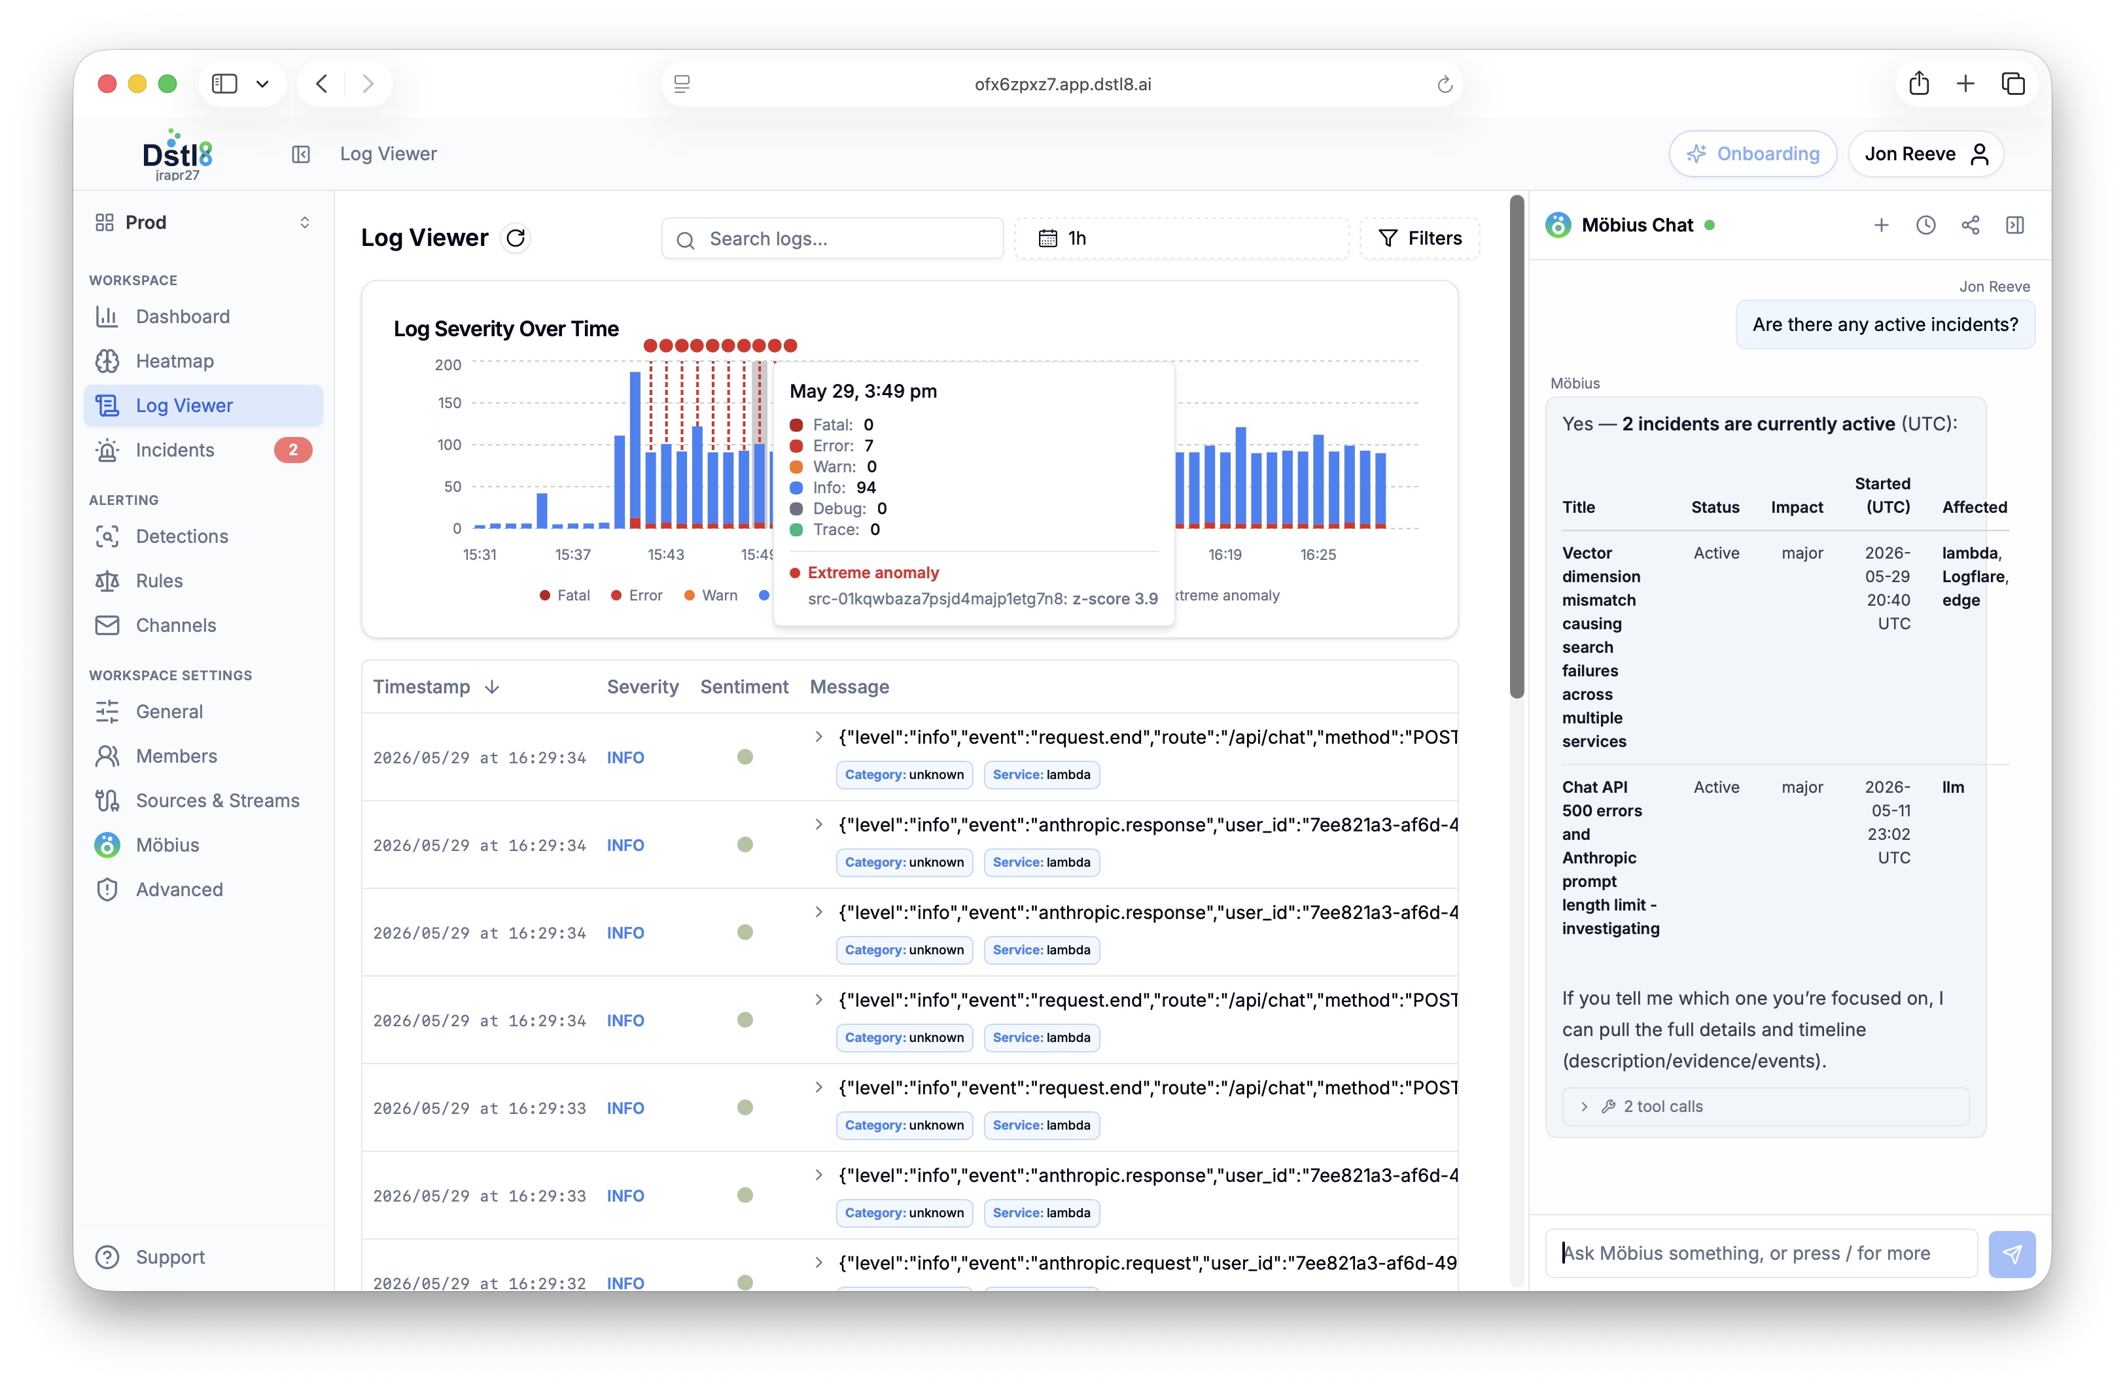
Task: Open Sources & Streams
Action: tap(203, 801)
